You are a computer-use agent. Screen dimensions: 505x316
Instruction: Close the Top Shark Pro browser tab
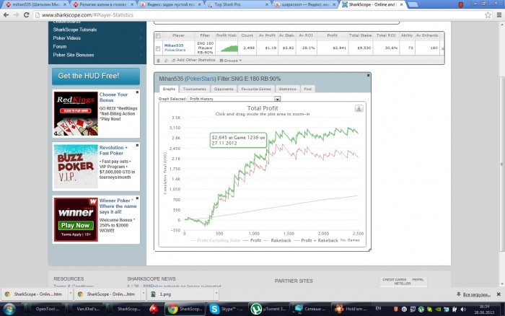[x=267, y=4]
